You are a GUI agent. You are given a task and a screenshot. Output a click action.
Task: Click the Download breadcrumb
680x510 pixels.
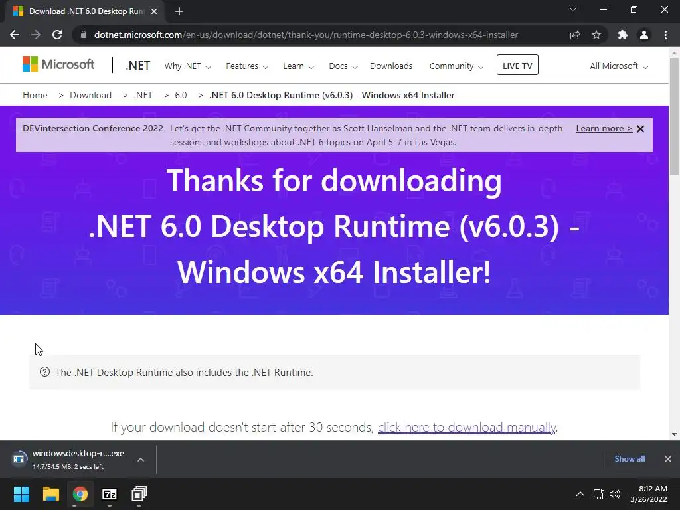point(90,95)
